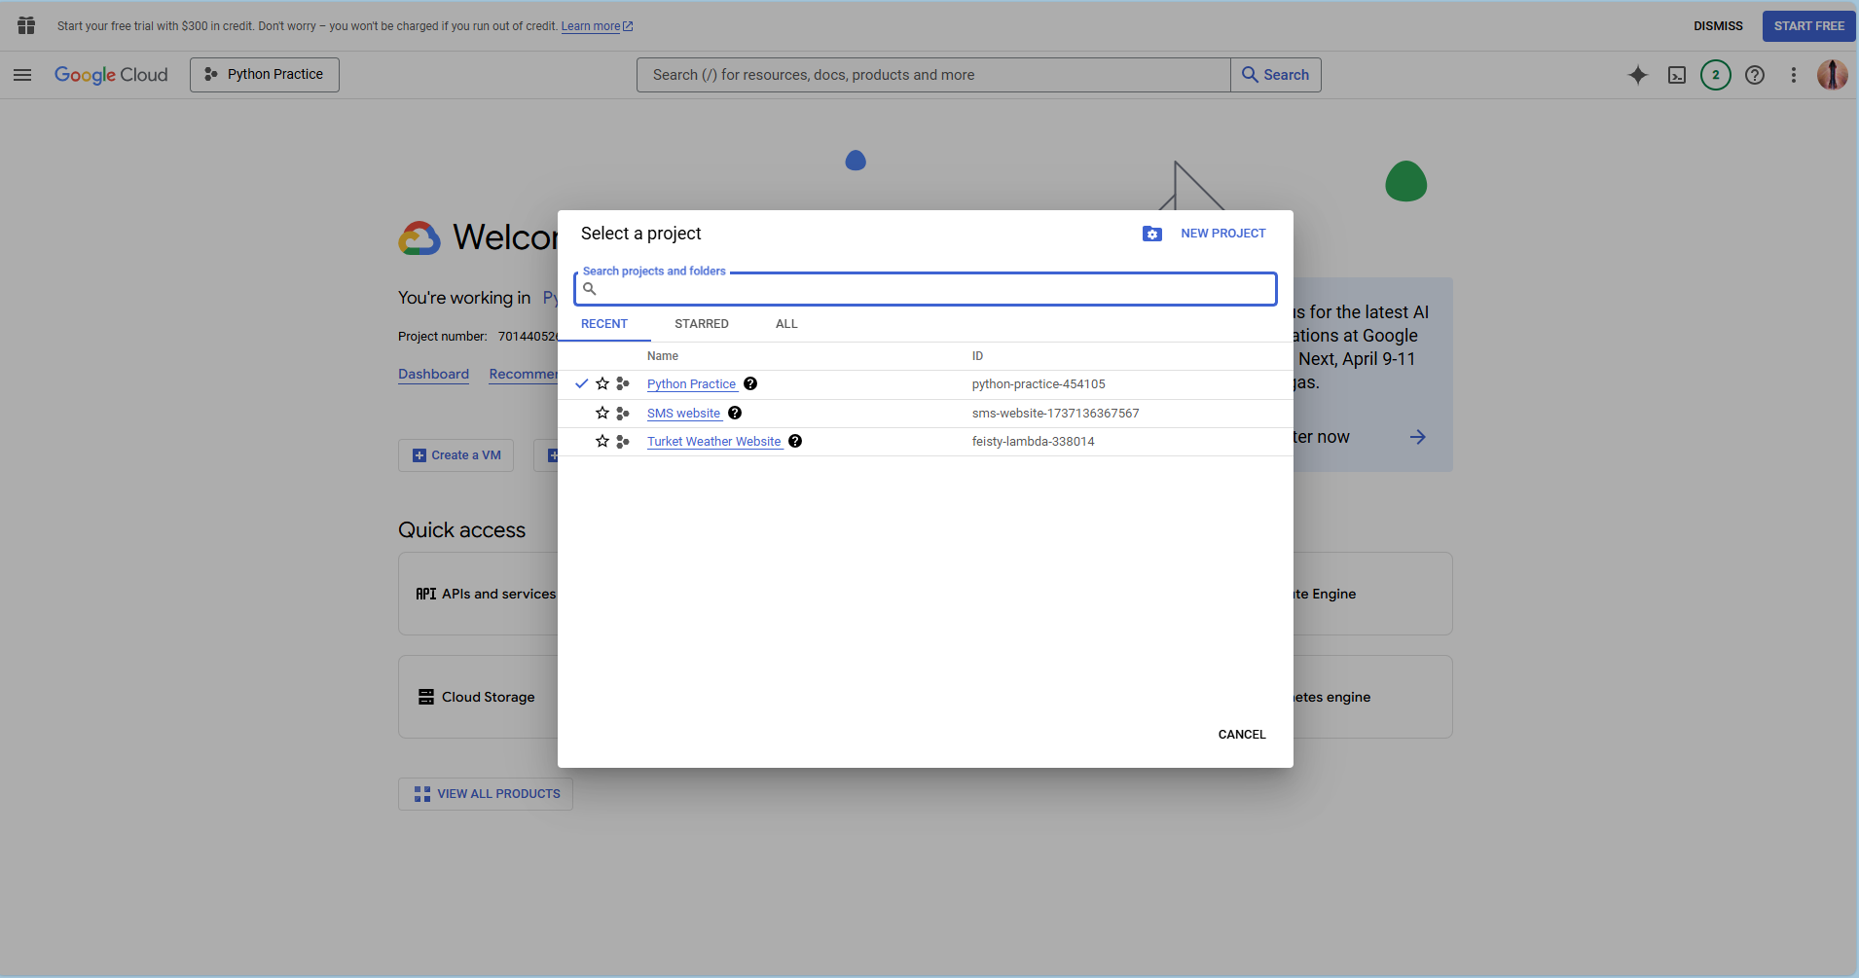This screenshot has width=1859, height=978.
Task: Click the gift icon in trial banner
Action: point(26,25)
